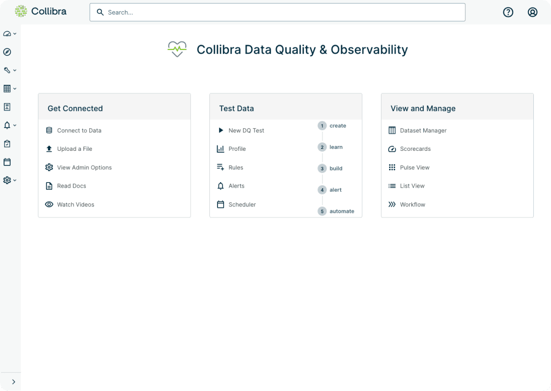551x391 pixels.
Task: Open Scorecards link
Action: [415, 149]
